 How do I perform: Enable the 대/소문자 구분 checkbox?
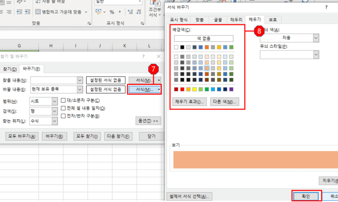63,100
